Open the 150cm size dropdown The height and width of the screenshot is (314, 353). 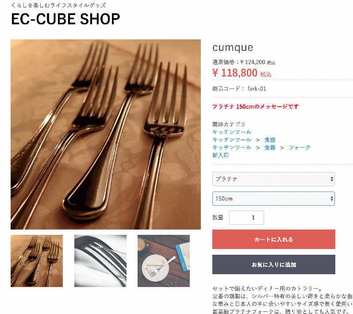click(273, 199)
